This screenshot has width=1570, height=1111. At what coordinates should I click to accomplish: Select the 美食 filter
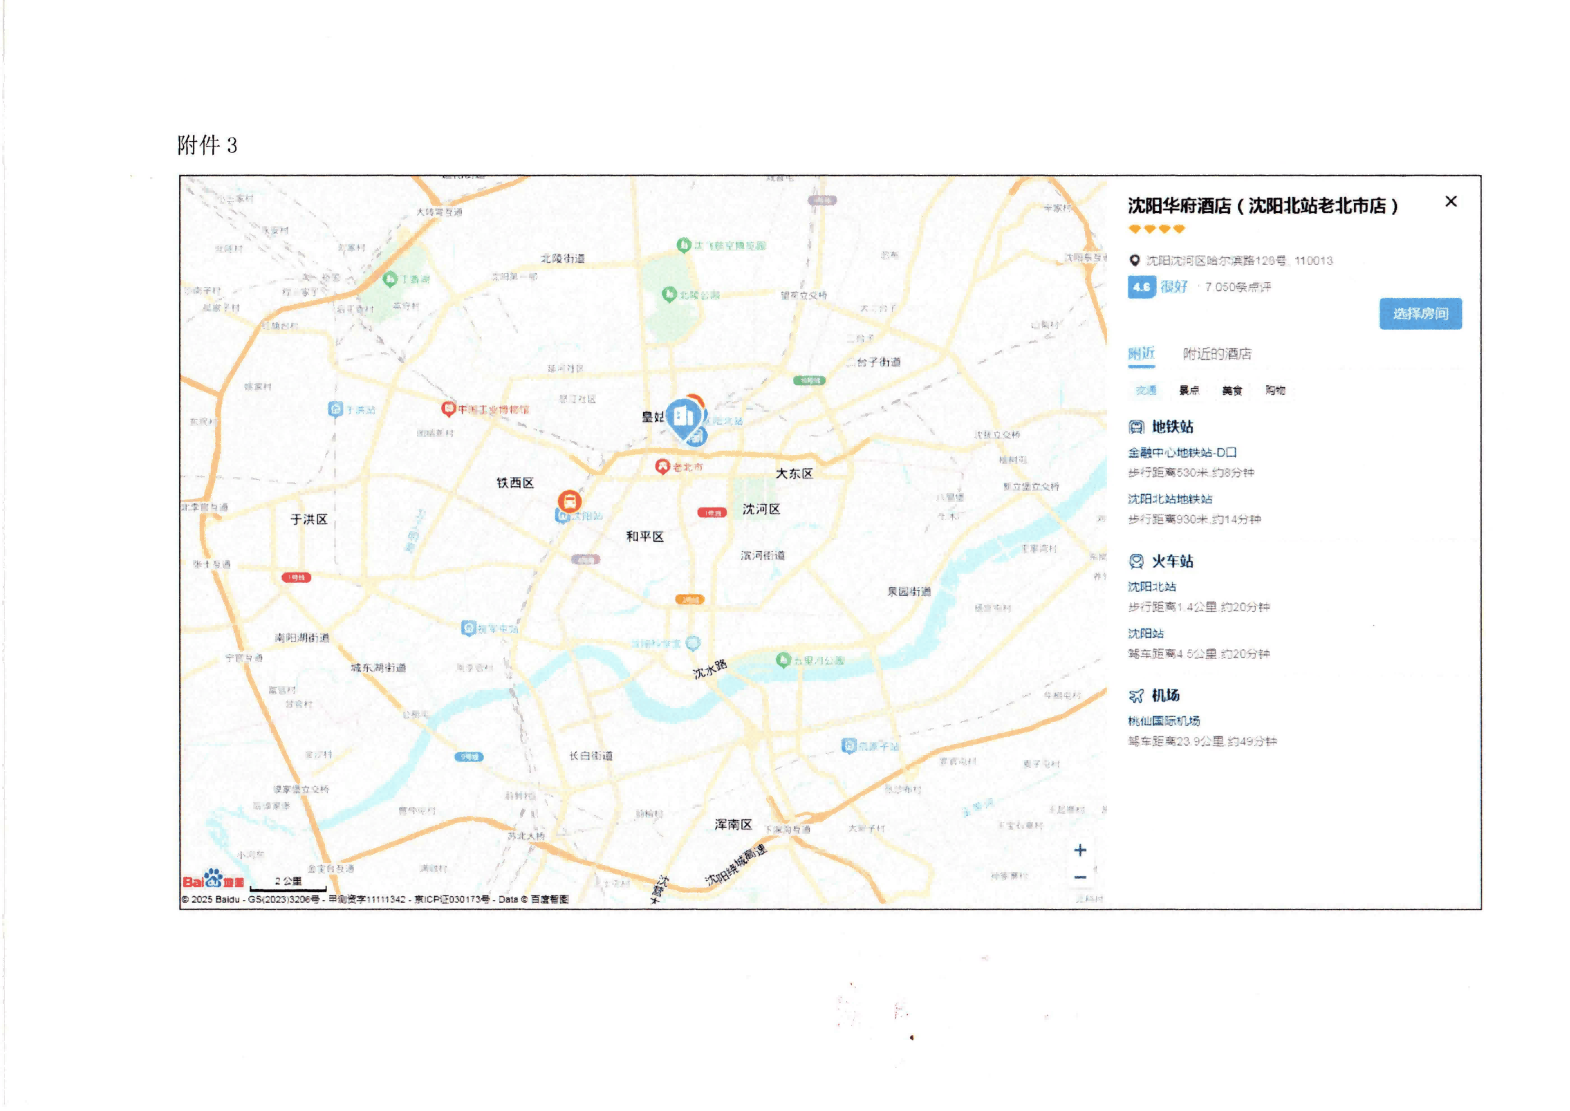pyautogui.click(x=1232, y=391)
